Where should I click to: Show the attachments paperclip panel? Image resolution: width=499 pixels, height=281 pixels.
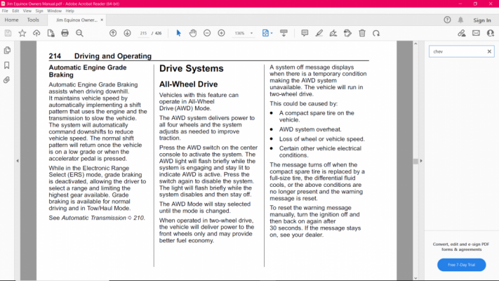pyautogui.click(x=7, y=80)
